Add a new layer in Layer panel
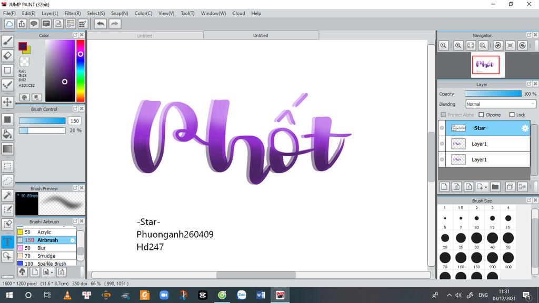Screen dimensions: 539x303 (x=444, y=187)
